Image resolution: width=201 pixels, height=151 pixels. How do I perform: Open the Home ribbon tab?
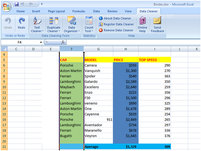(x=20, y=11)
